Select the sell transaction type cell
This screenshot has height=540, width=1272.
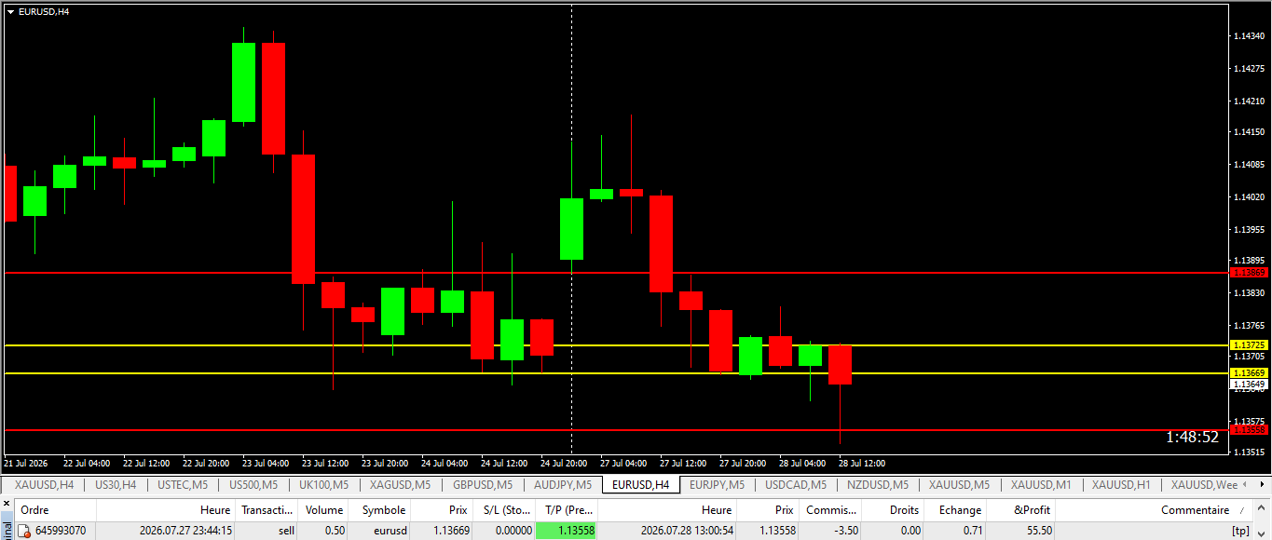[267, 531]
